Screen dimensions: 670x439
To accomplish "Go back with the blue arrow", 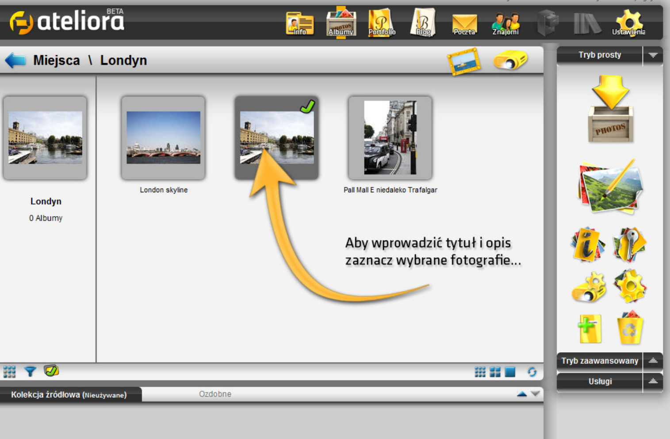I will (x=15, y=60).
